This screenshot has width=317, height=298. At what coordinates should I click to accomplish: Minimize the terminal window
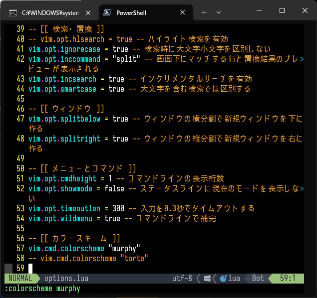[259, 11]
